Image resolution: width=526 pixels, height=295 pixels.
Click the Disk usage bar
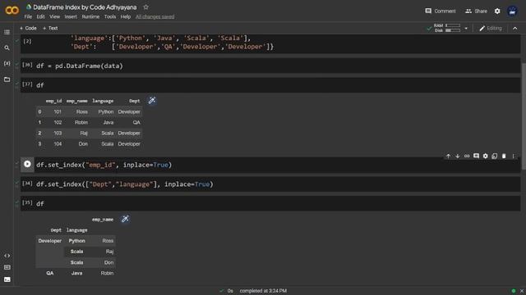(x=453, y=30)
